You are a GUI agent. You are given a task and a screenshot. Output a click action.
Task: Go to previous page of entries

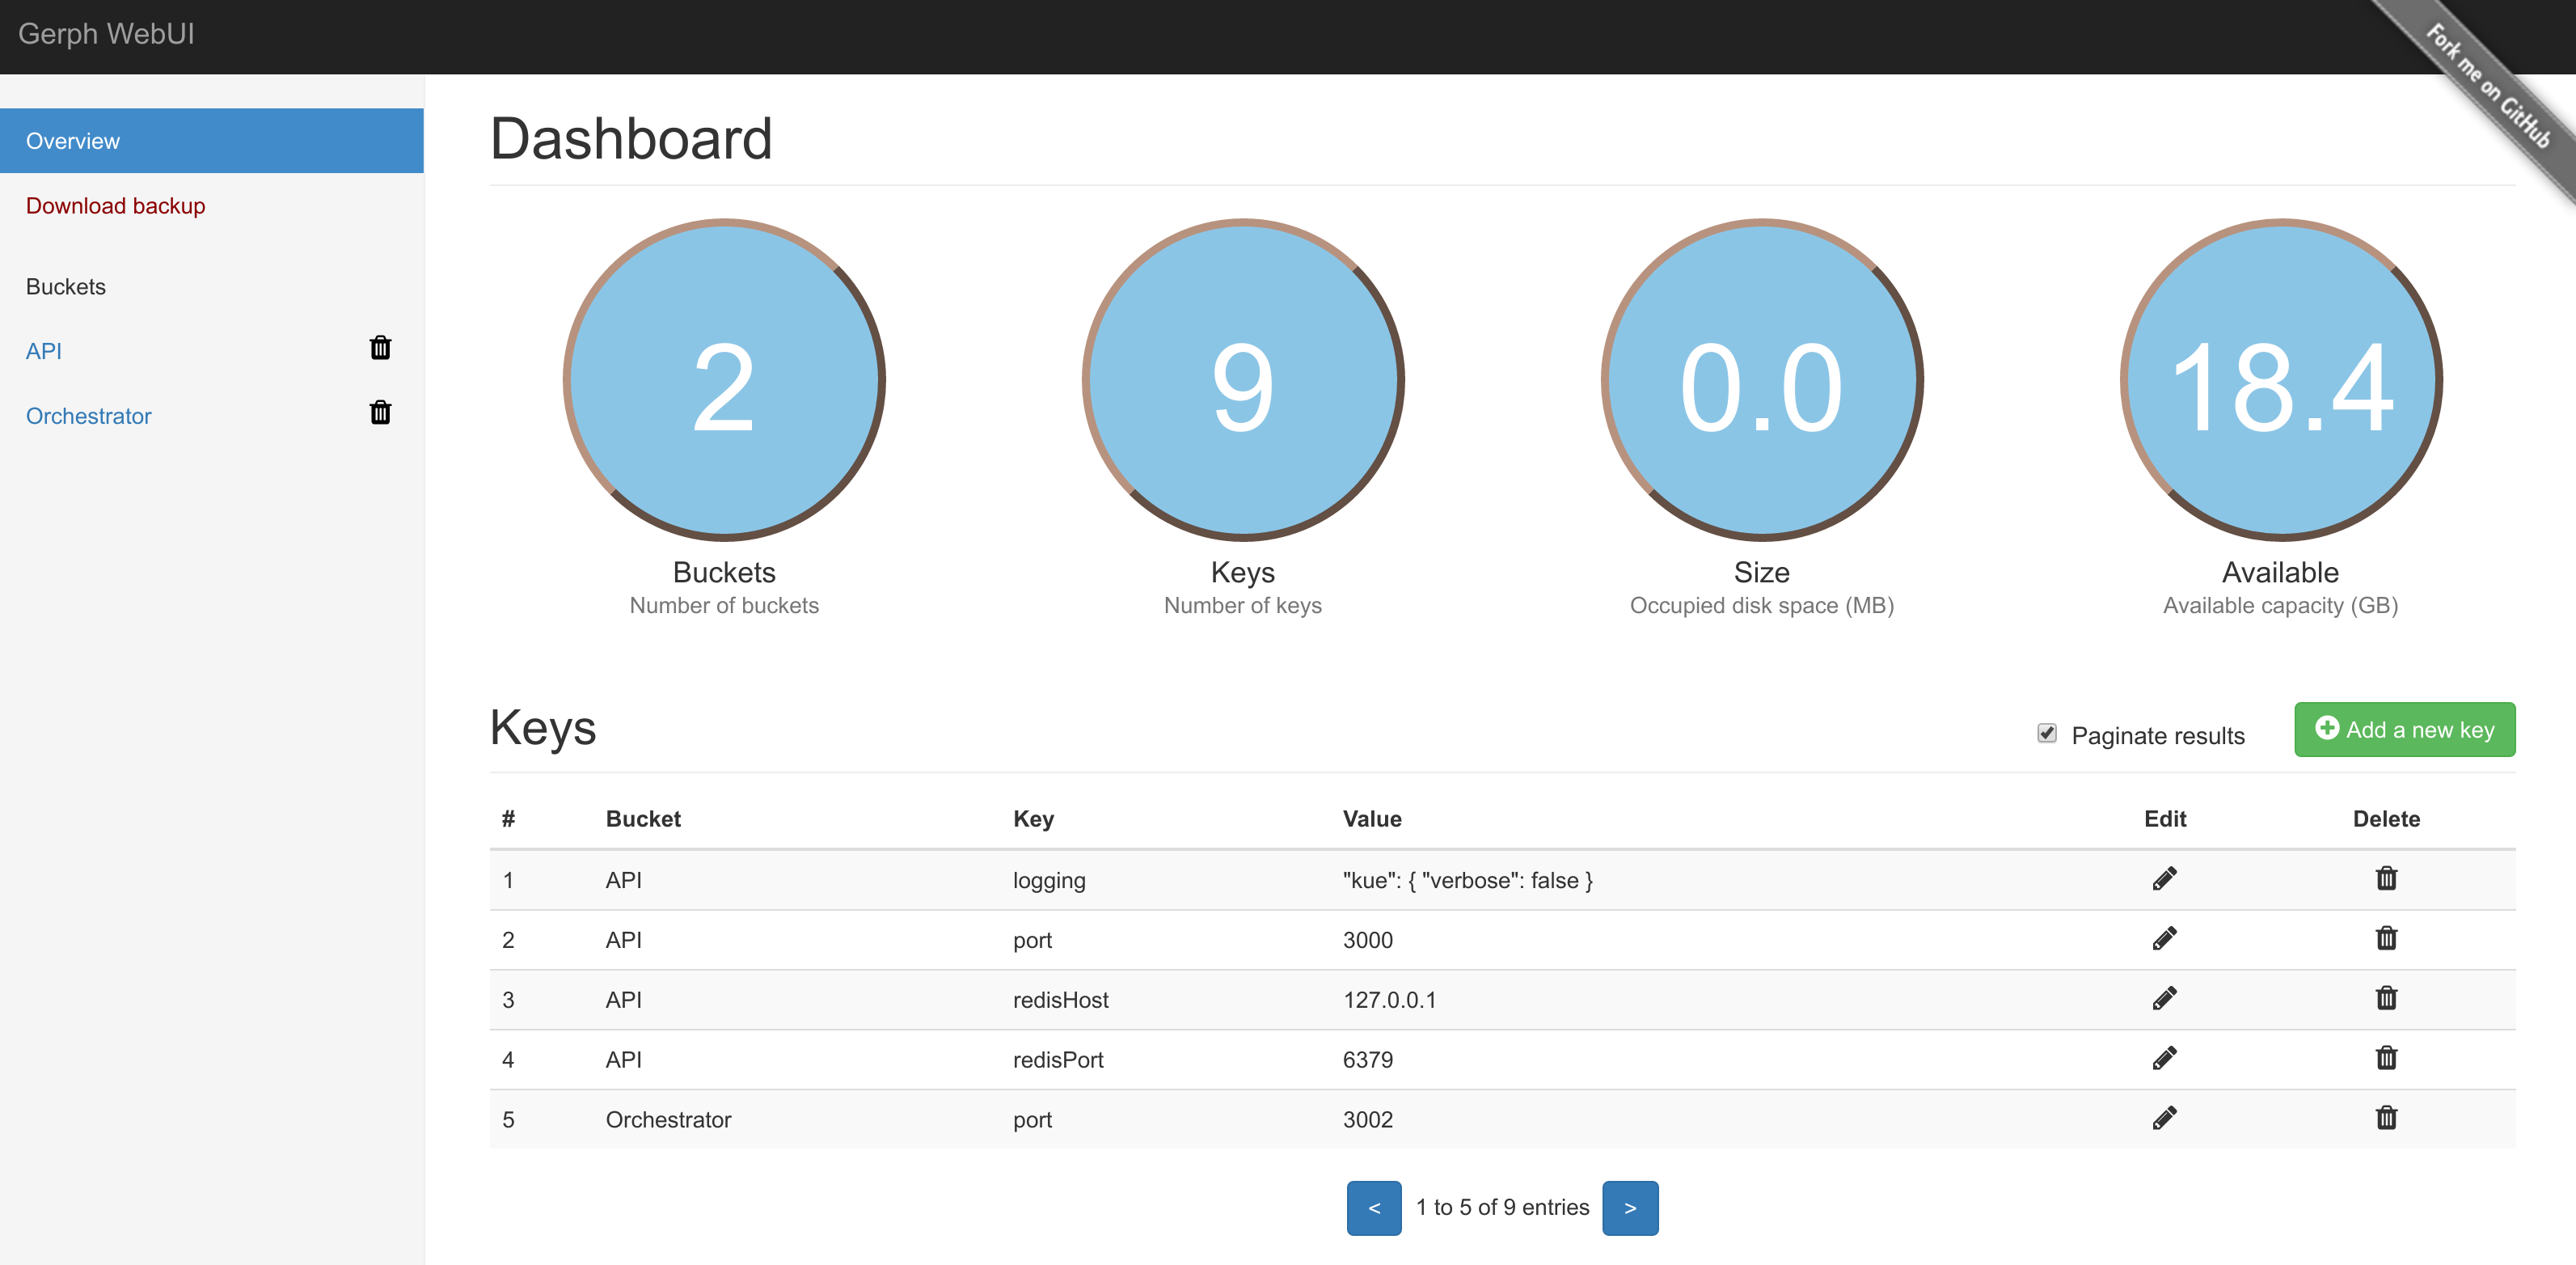pos(1374,1208)
